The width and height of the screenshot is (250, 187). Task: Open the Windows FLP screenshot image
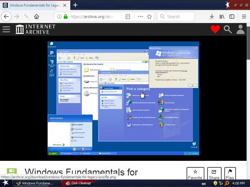pyautogui.click(x=123, y=98)
